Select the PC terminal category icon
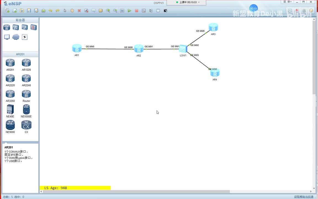This screenshot has width=318, height=199. pyautogui.click(x=7, y=37)
